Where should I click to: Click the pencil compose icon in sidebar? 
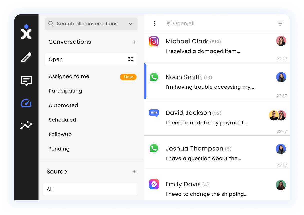(26, 57)
